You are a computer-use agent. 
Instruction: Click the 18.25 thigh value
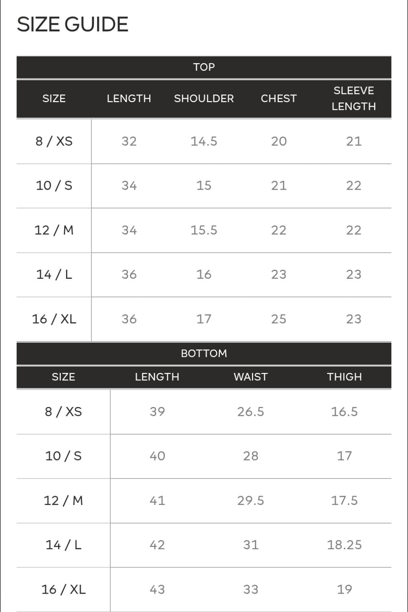[x=344, y=545]
